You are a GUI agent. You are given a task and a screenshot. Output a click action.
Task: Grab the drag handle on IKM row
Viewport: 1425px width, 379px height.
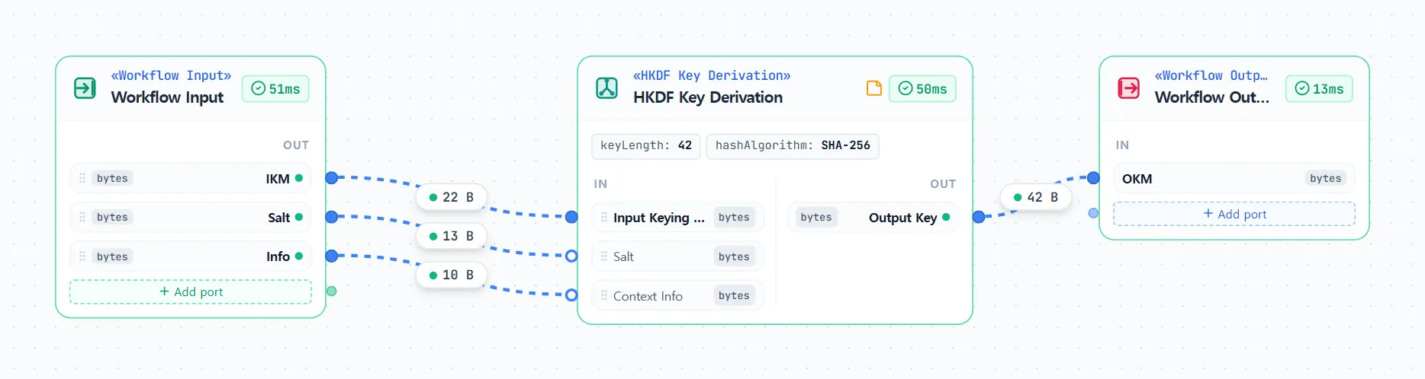[x=82, y=178]
